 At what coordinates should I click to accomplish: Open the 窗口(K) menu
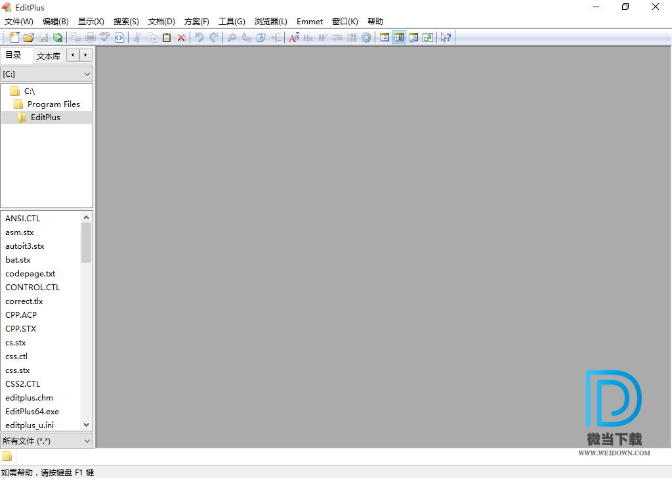tap(345, 22)
